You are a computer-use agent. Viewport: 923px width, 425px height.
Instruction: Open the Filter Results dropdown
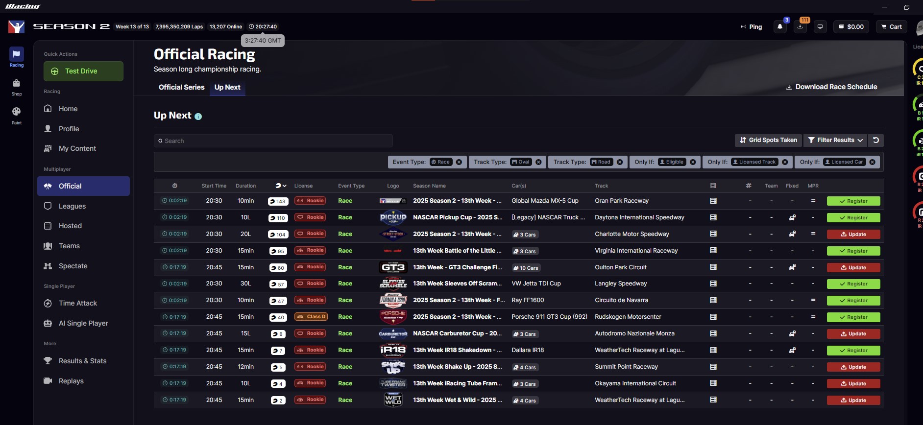pyautogui.click(x=835, y=140)
